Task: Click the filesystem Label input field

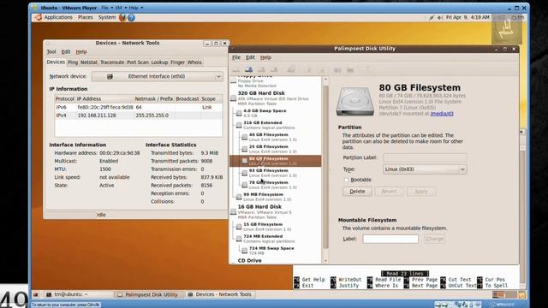Action: (x=390, y=239)
